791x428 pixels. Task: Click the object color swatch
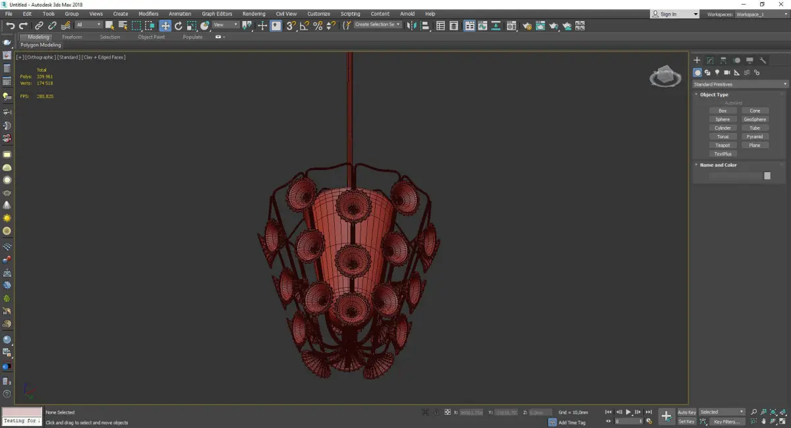(767, 176)
